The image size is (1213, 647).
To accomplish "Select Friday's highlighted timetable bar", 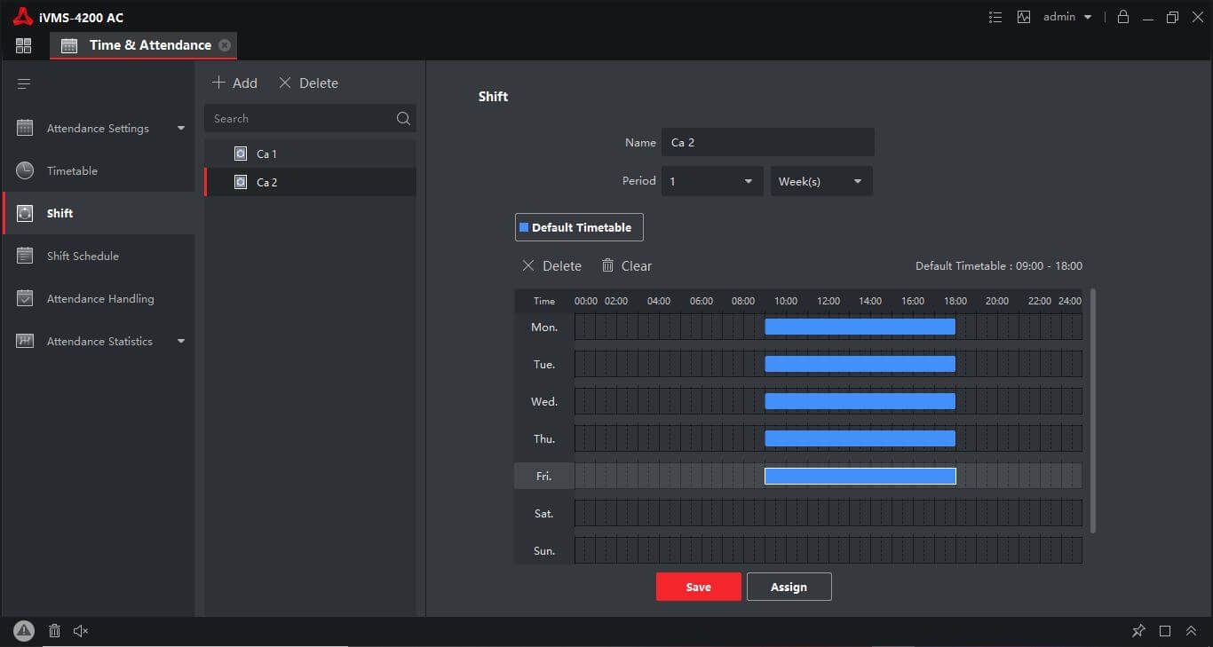I will pyautogui.click(x=860, y=476).
